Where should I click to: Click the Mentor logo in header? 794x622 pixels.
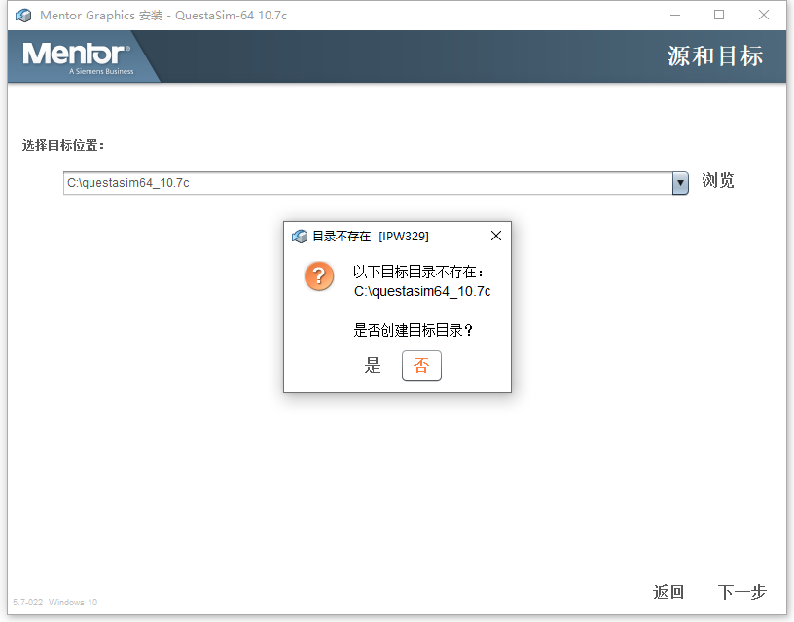(x=78, y=57)
